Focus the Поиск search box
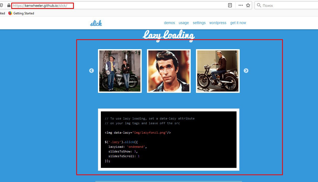Viewport: 318px width, 182px height. pyautogui.click(x=286, y=5)
